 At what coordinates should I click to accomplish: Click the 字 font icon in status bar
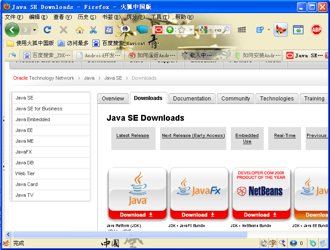pos(273,243)
